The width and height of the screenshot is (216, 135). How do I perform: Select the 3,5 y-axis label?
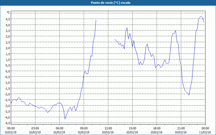pos(8,31)
